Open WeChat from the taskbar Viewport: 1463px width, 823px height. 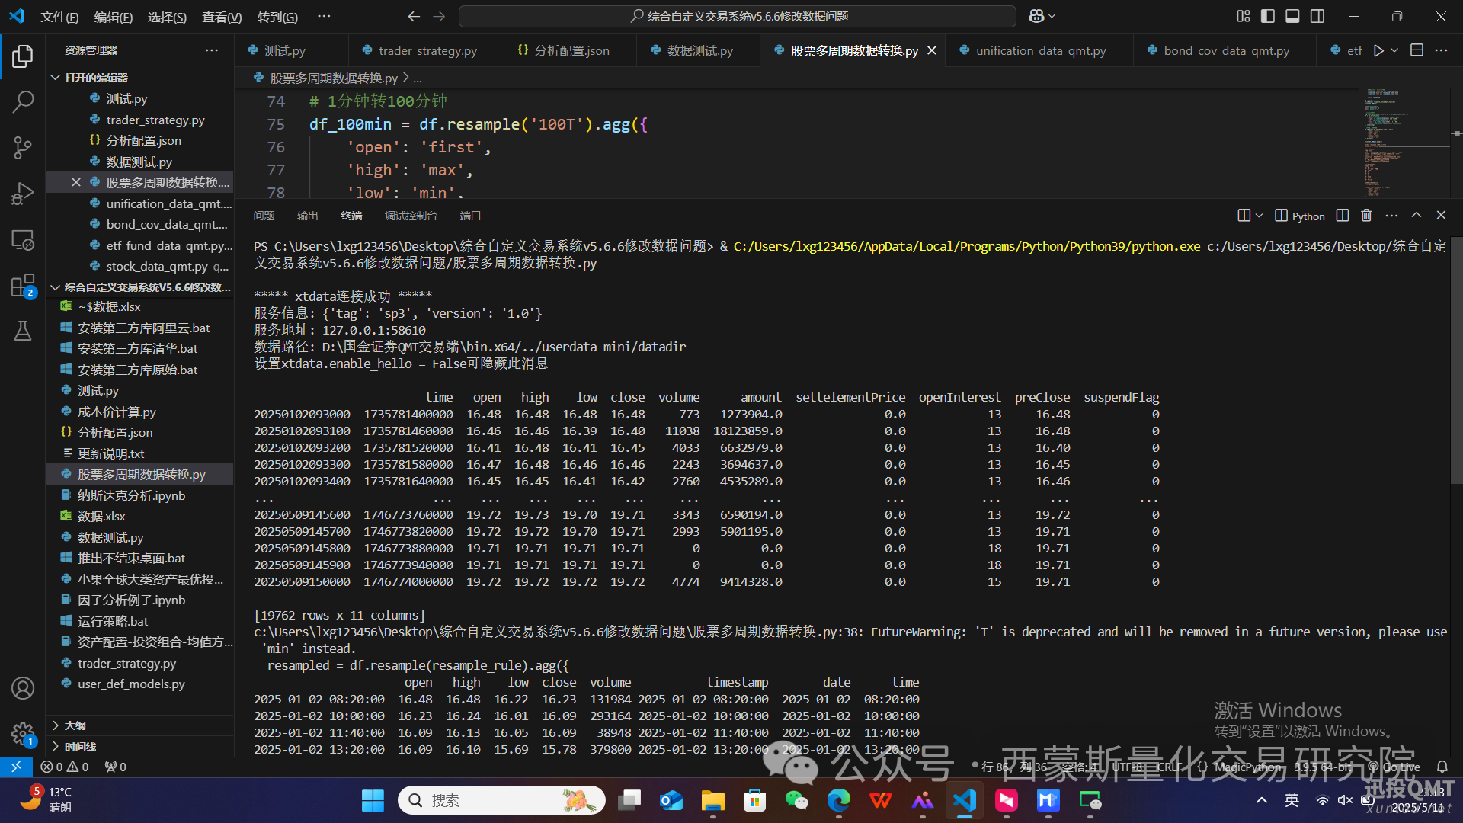point(796,800)
